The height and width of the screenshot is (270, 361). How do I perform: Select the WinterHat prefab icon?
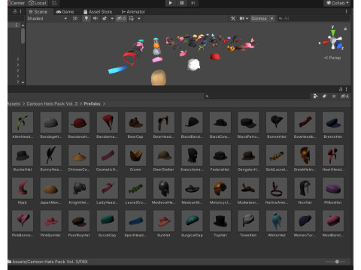point(277,220)
